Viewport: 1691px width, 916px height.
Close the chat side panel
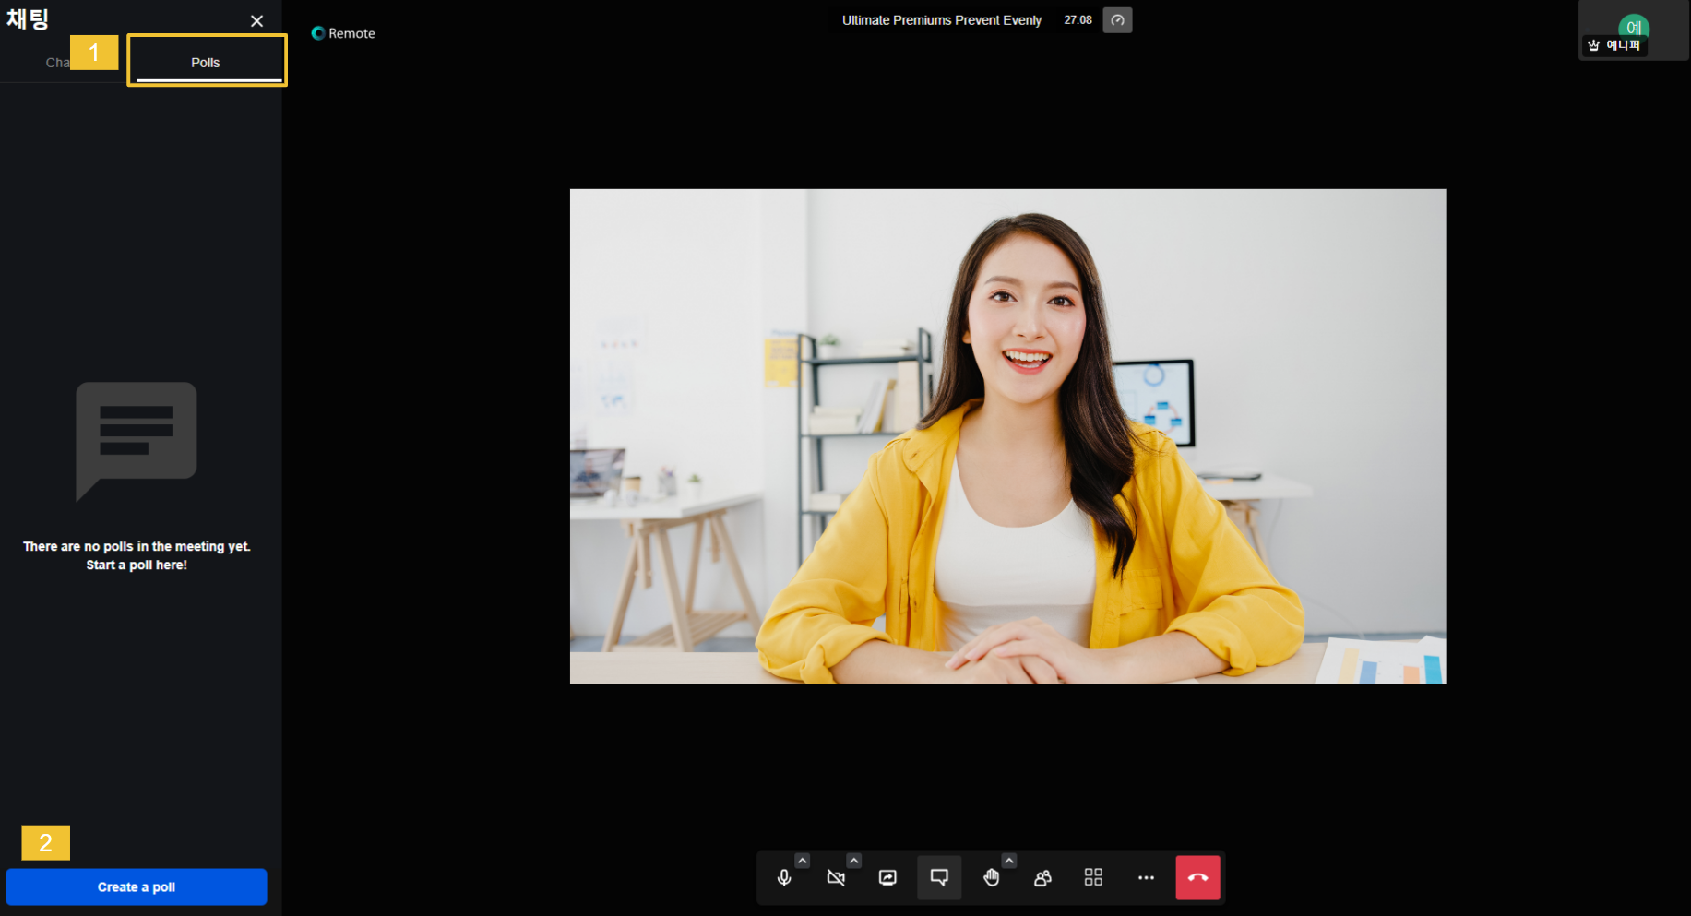click(256, 21)
